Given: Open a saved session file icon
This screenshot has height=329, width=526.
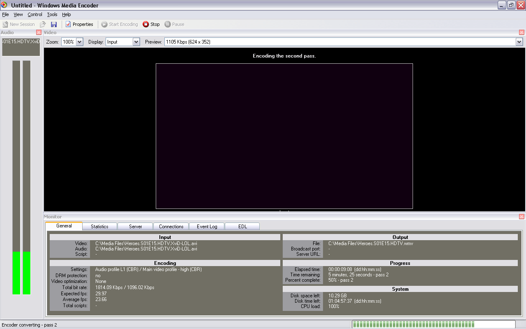Looking at the screenshot, I should click(42, 24).
